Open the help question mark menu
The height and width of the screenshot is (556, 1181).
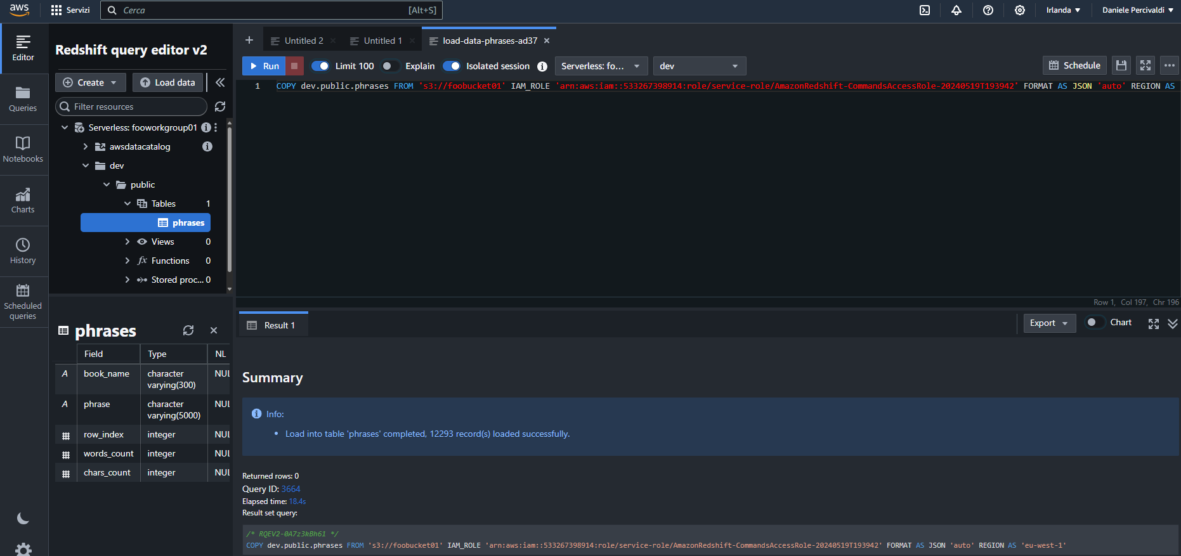[x=988, y=10]
